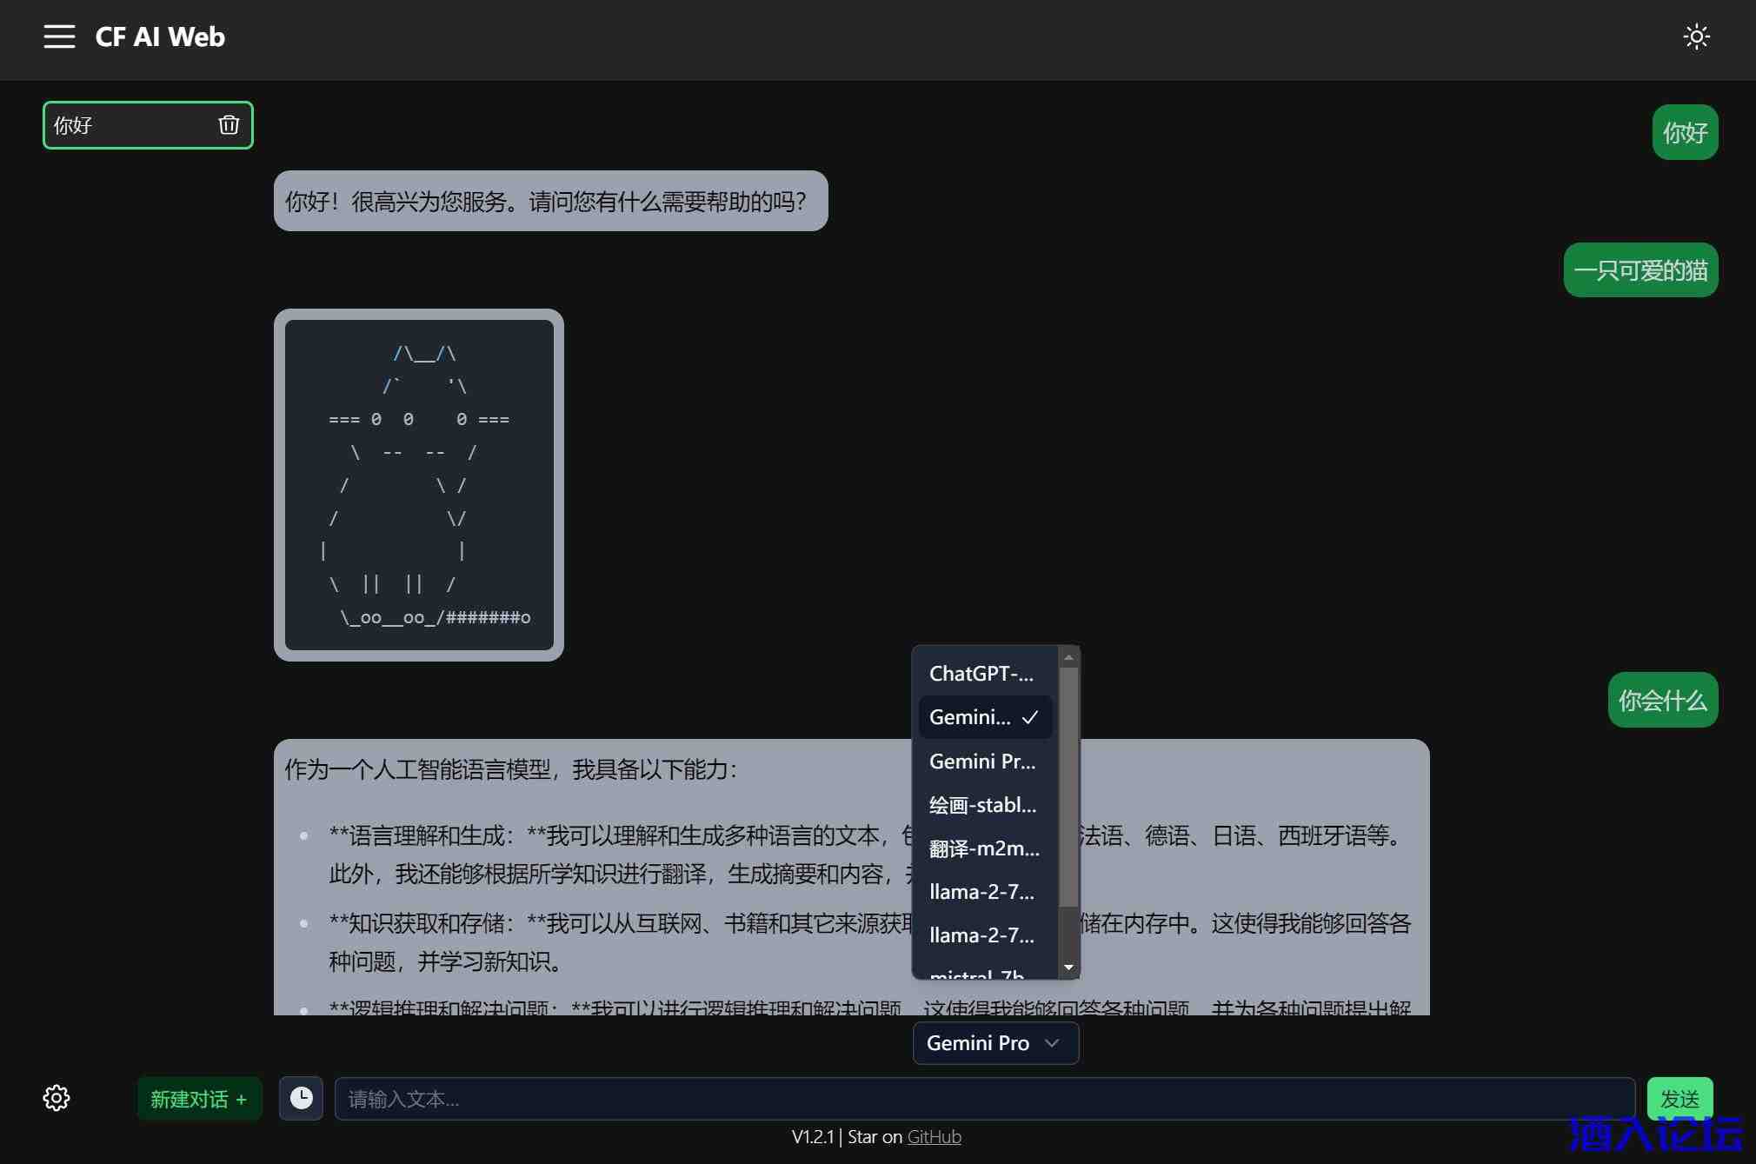Delete the 你好 conversation with trash icon

(229, 125)
